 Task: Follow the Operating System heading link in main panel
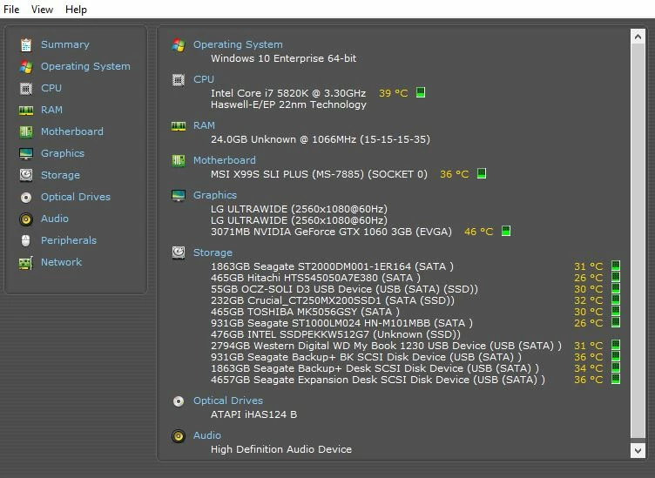pos(238,44)
